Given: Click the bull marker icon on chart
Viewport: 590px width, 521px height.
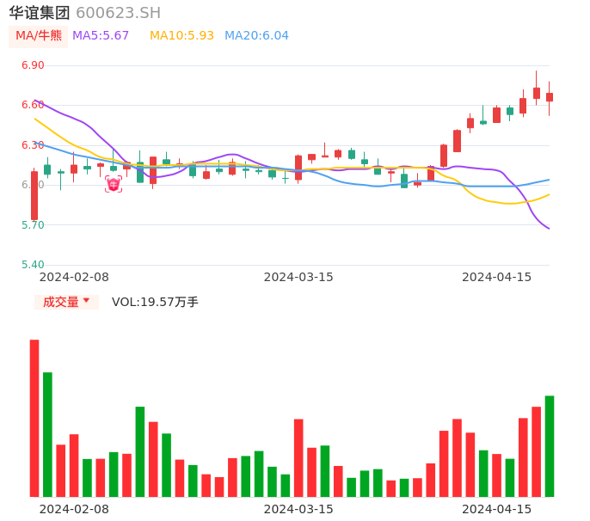Looking at the screenshot, I should point(114,183).
